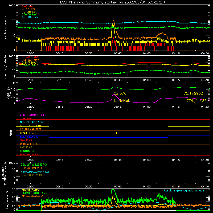Click the HESSI Observing Summary title text
Image resolution: width=213 pixels, height=213 pixels.
click(113, 2)
